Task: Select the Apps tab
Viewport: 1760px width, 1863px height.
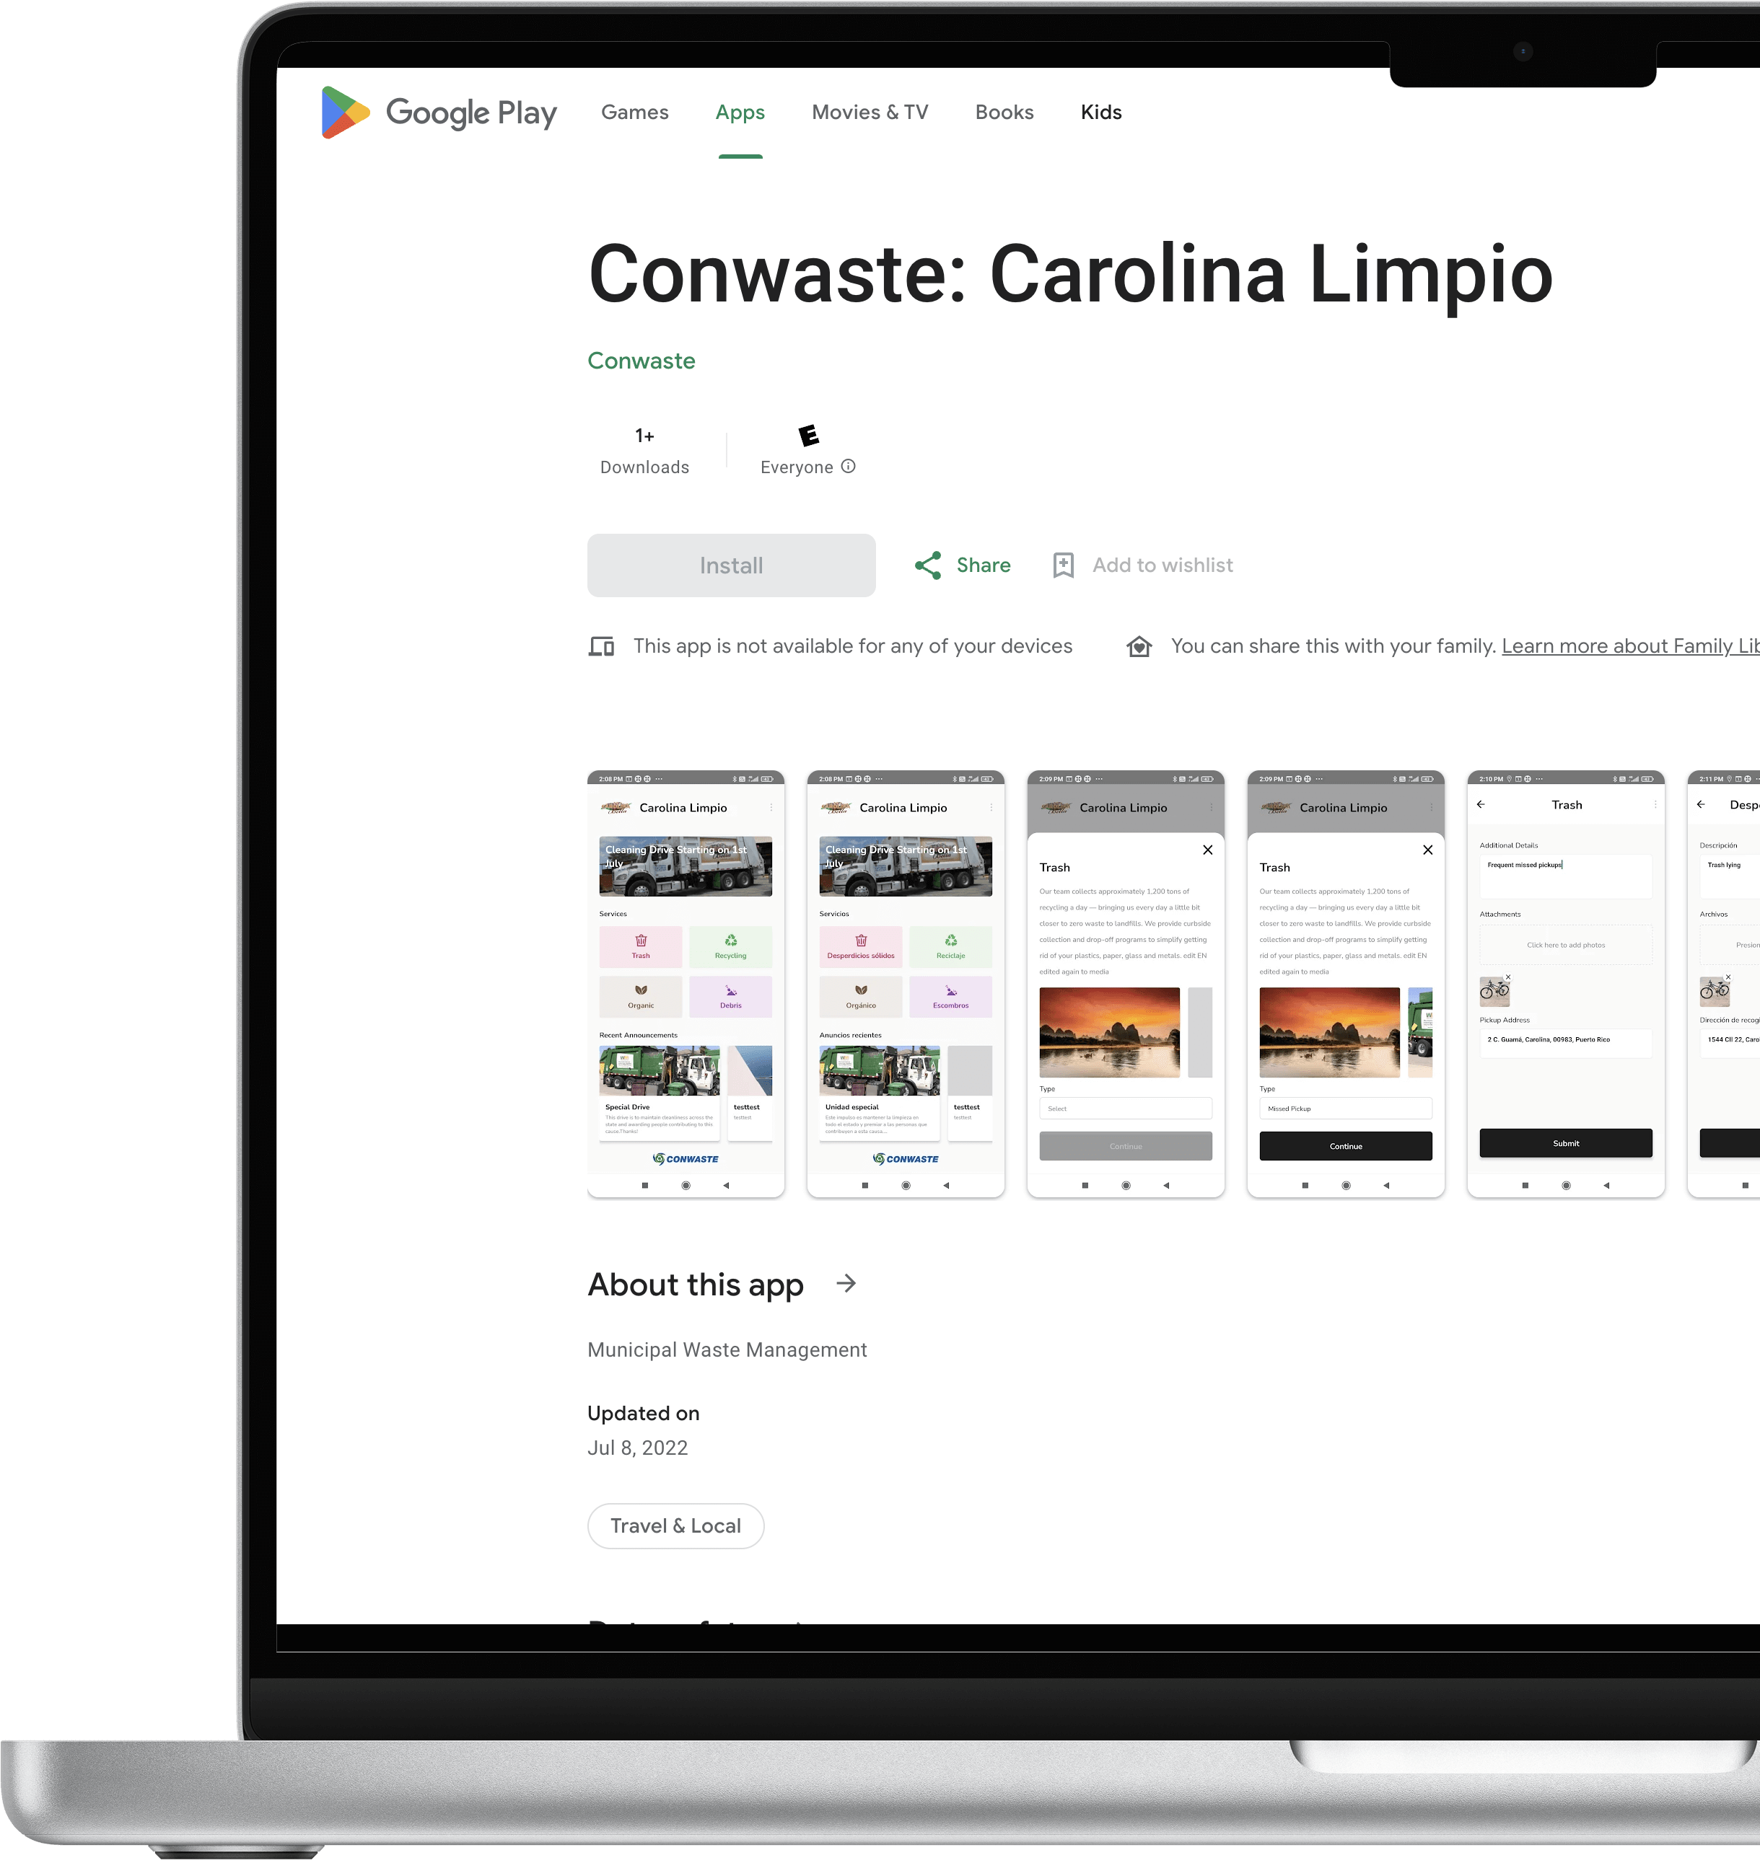Action: 740,113
